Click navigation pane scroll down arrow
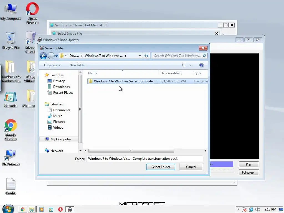 [x=80, y=151]
